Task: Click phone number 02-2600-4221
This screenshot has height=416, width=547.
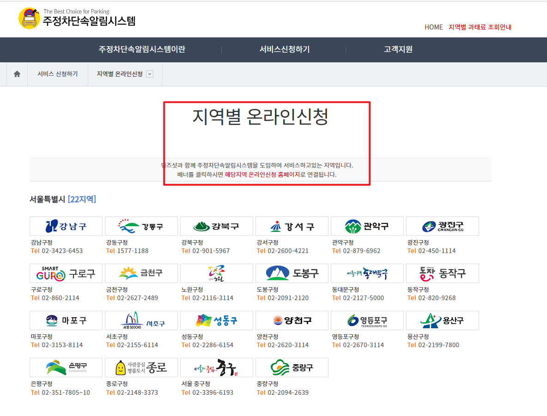Action: [288, 251]
